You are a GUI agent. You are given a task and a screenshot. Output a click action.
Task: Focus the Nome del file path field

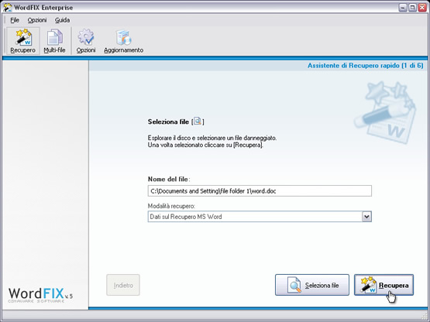click(x=260, y=191)
